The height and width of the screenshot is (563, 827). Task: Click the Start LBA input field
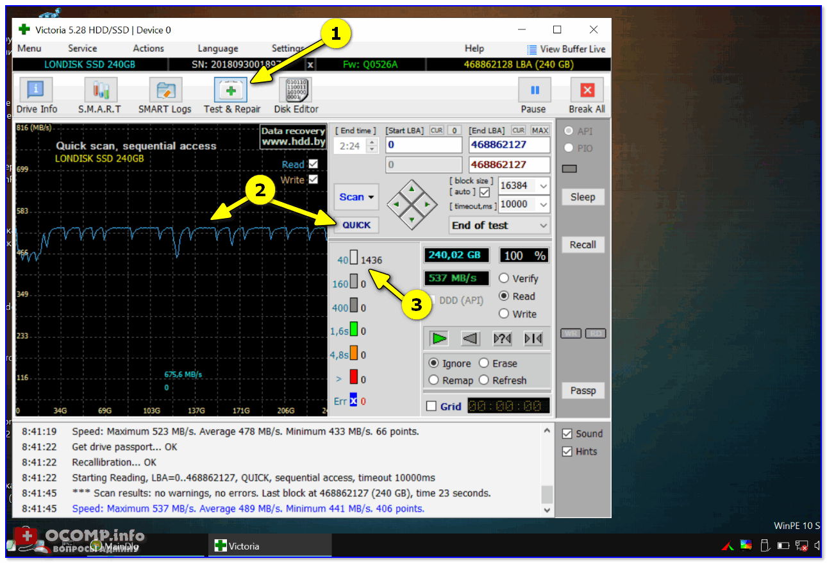tap(423, 145)
